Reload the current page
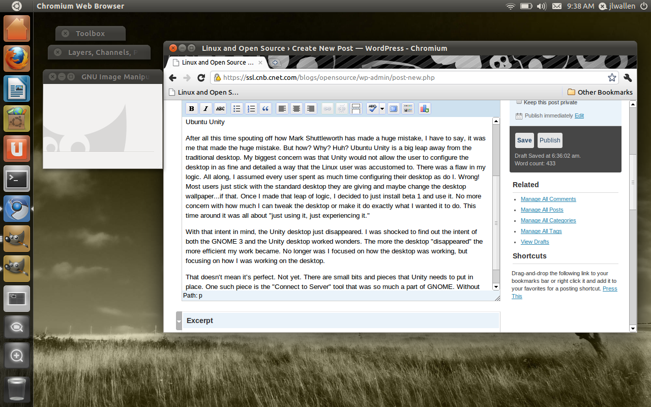The width and height of the screenshot is (651, 407). (201, 78)
